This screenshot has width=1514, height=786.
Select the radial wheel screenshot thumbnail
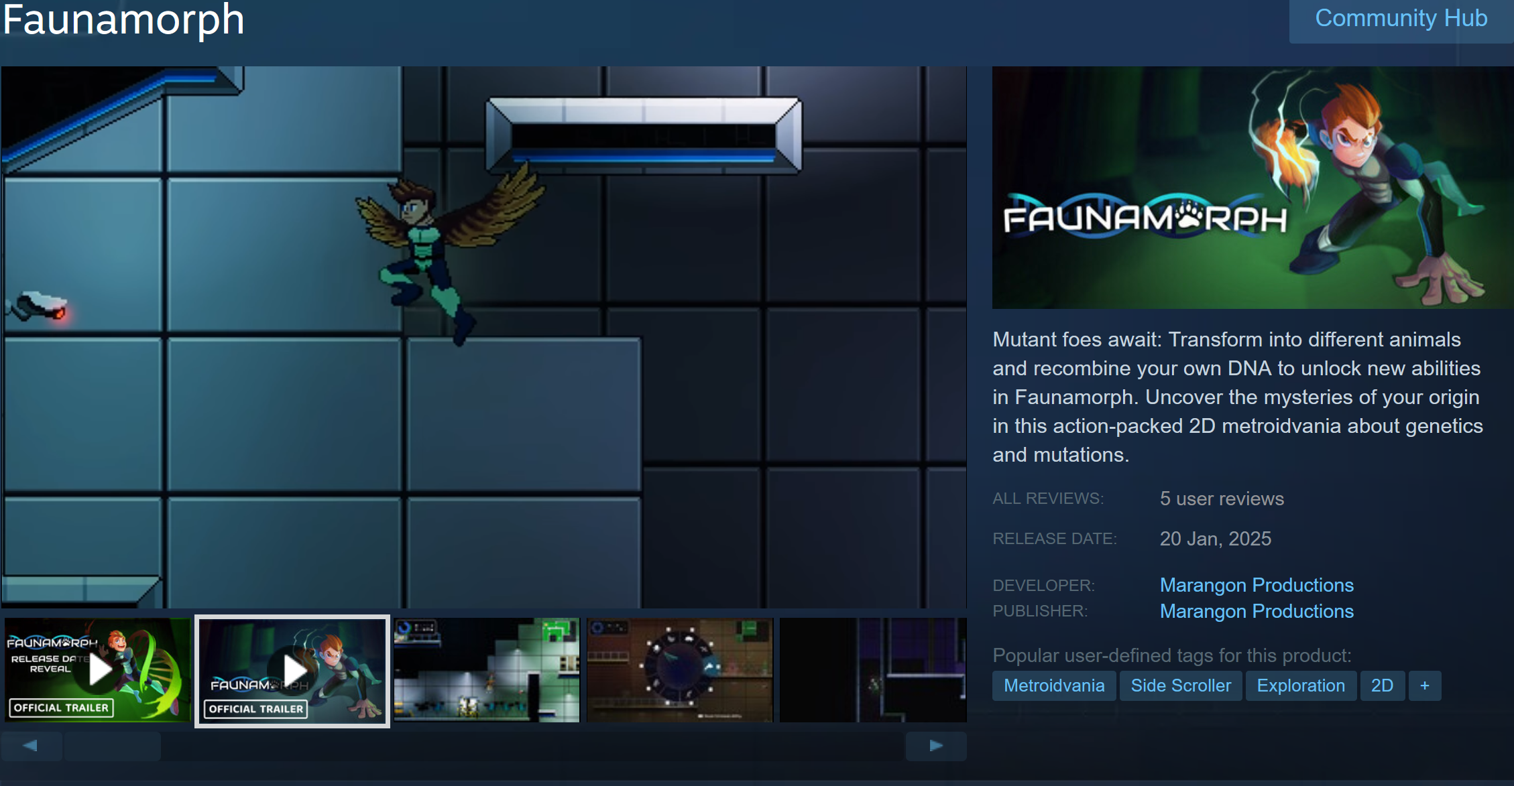(x=680, y=670)
